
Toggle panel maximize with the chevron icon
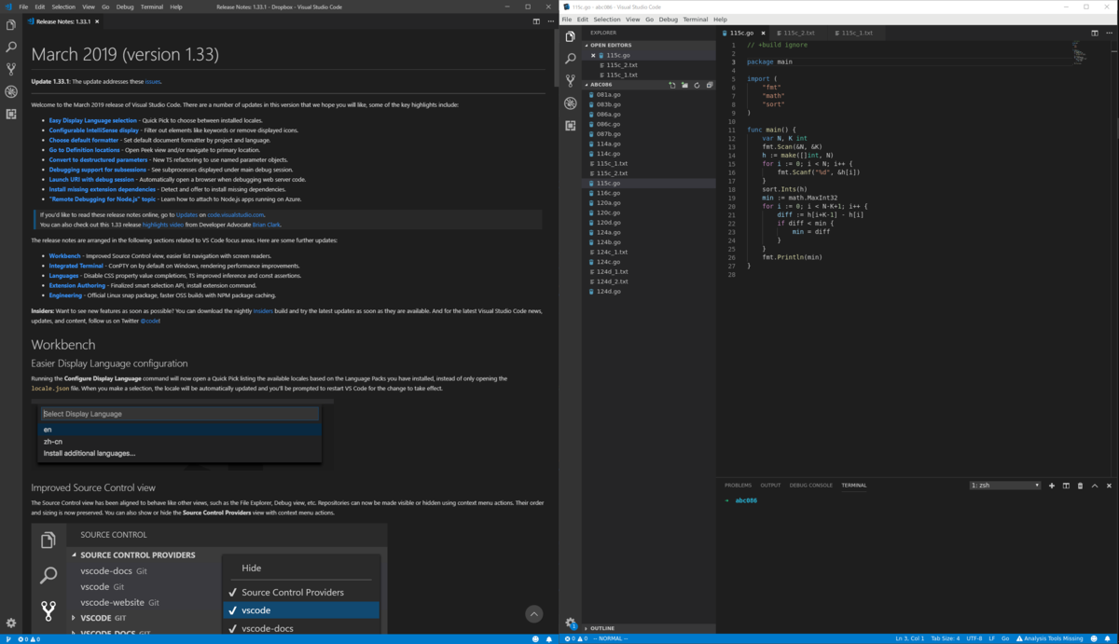tap(1094, 486)
